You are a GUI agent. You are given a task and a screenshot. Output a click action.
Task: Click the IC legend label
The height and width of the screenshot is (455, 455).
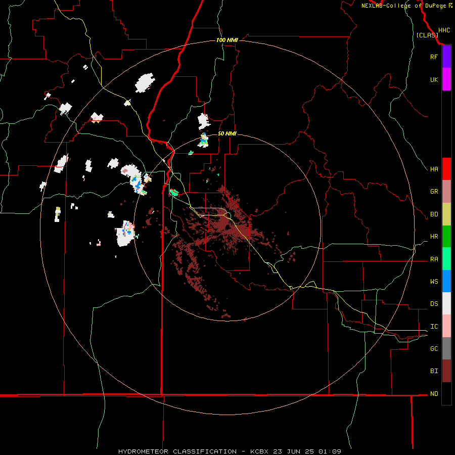tap(434, 327)
